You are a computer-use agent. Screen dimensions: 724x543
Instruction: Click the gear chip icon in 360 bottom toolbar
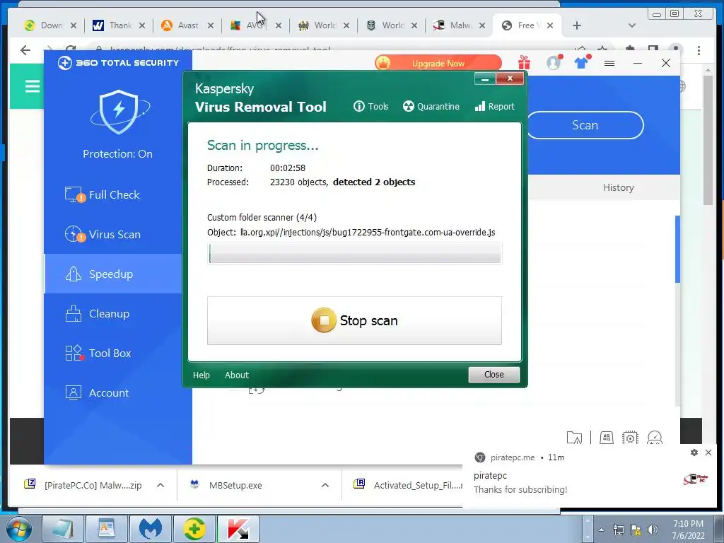coord(630,437)
